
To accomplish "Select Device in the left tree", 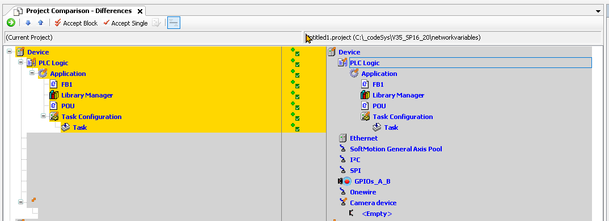I will point(38,52).
